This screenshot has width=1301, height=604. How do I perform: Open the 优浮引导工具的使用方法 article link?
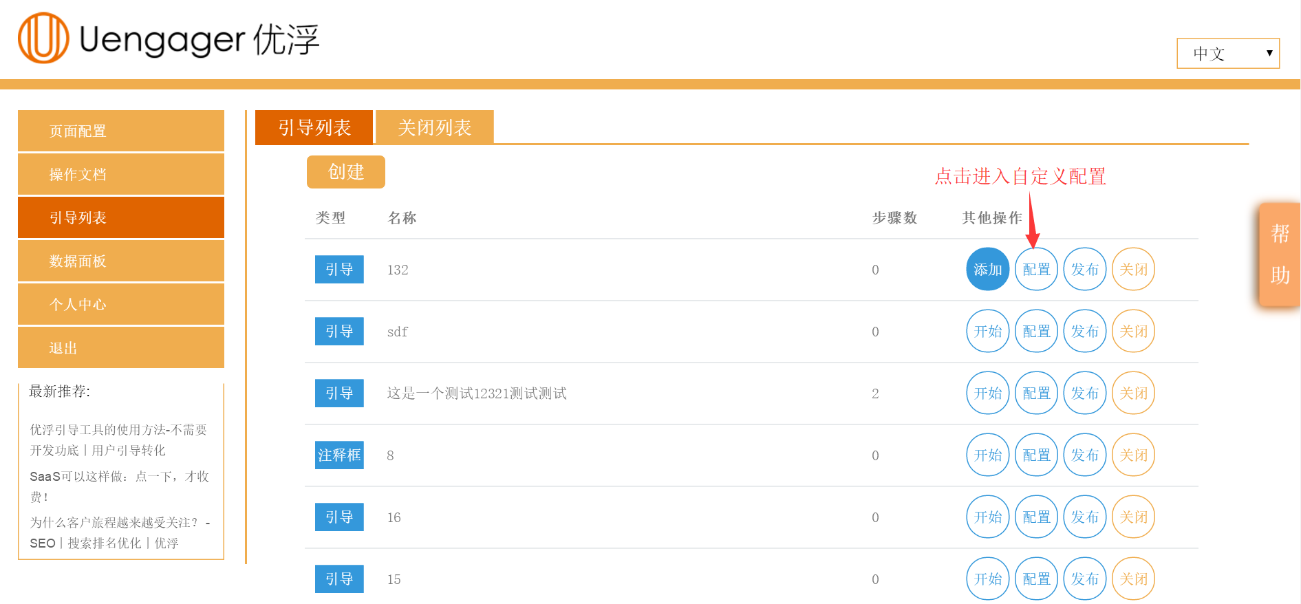click(x=118, y=440)
